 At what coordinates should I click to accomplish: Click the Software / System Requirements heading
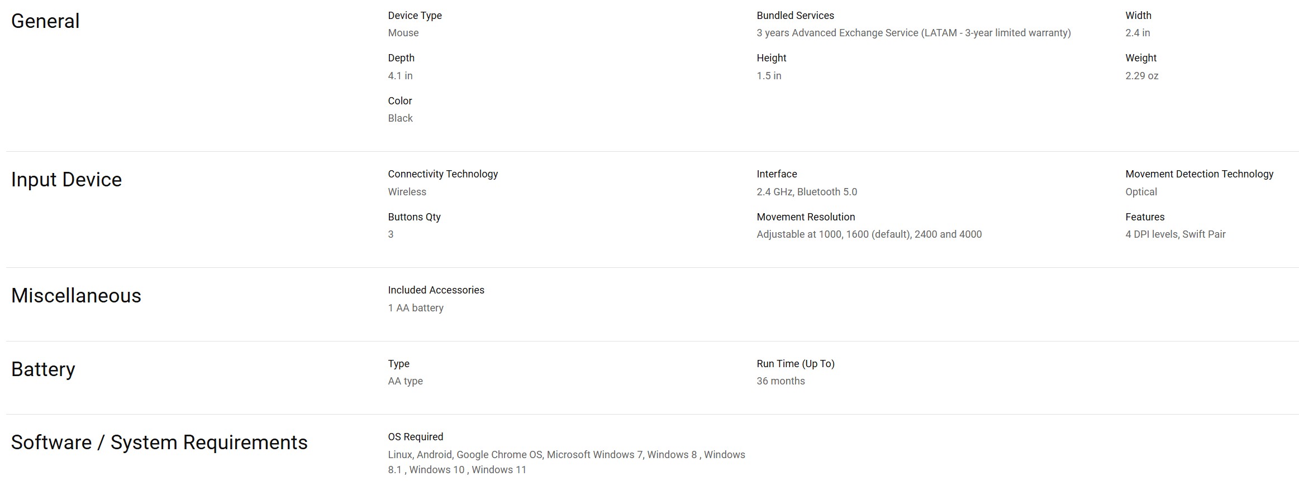tap(159, 442)
